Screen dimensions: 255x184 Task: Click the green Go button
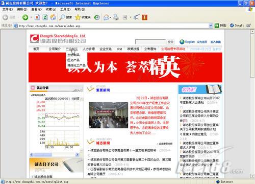(x=220, y=26)
